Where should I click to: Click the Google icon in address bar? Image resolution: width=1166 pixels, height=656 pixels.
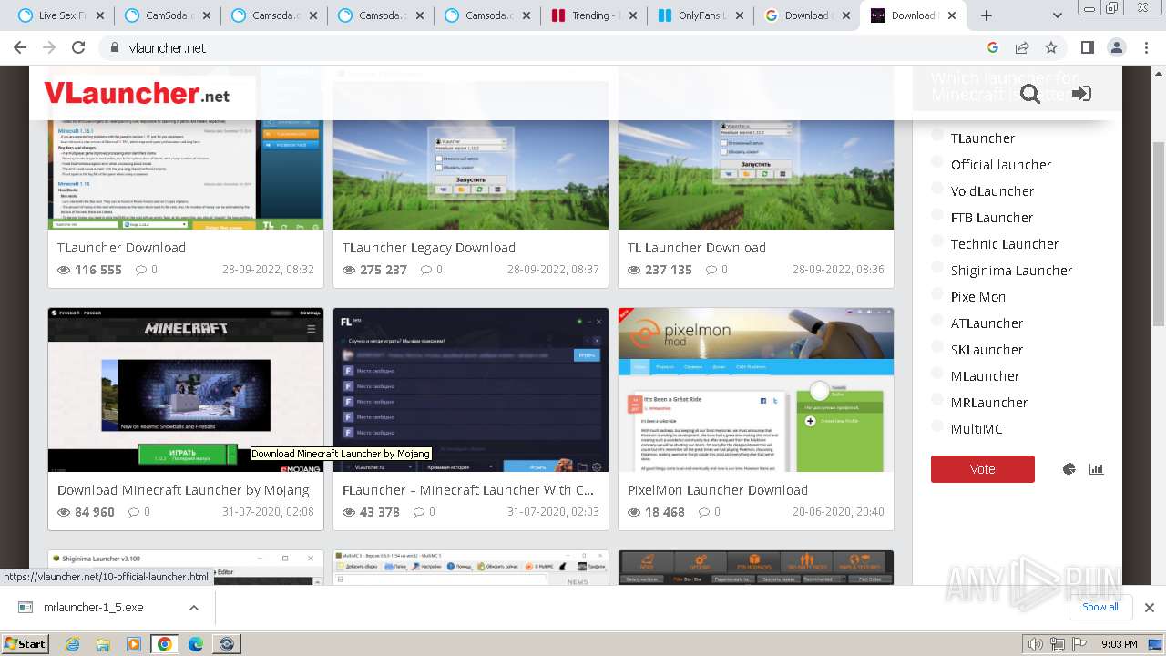993,48
